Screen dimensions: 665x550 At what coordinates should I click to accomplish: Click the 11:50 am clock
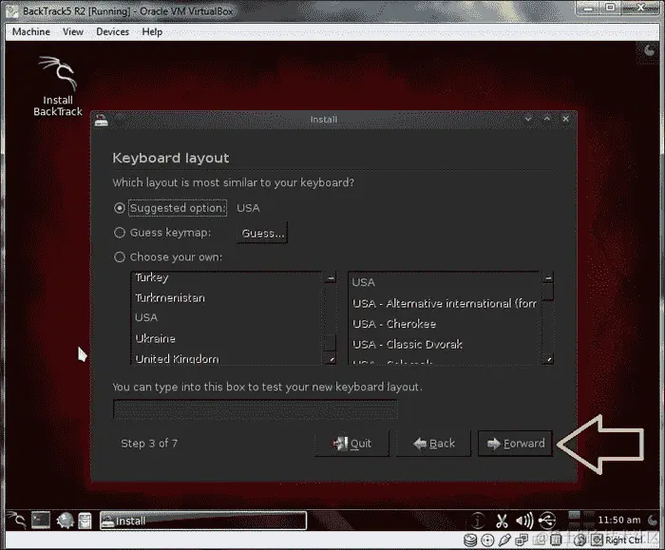pos(618,520)
